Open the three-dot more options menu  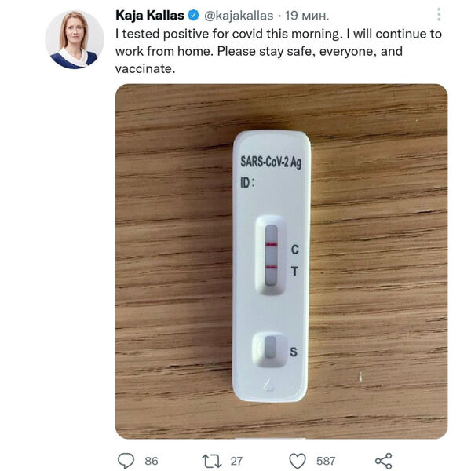[439, 14]
